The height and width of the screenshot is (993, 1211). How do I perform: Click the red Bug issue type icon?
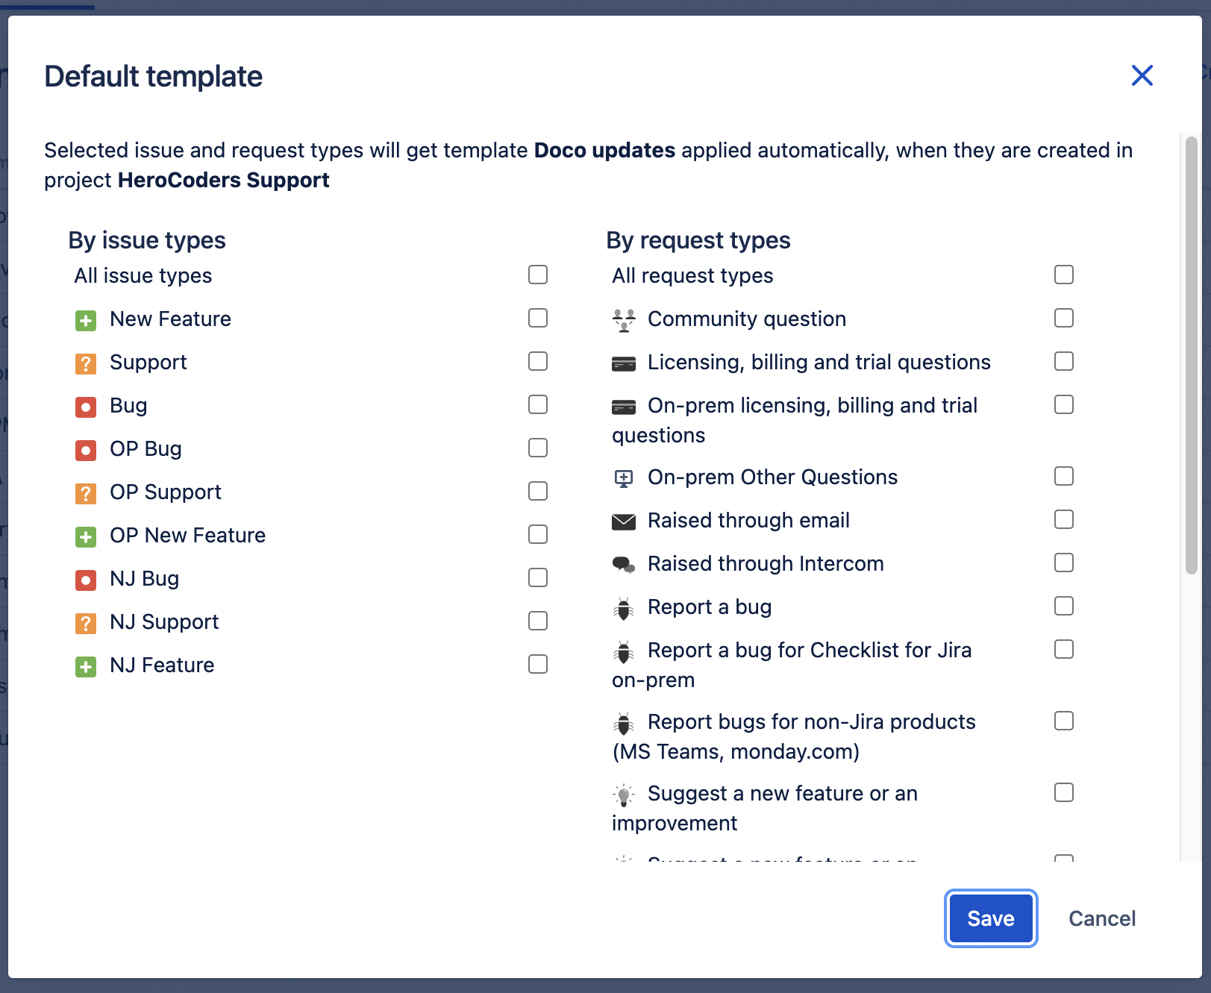tap(86, 407)
